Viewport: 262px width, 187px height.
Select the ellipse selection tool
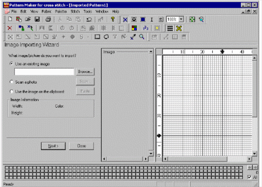point(106,37)
